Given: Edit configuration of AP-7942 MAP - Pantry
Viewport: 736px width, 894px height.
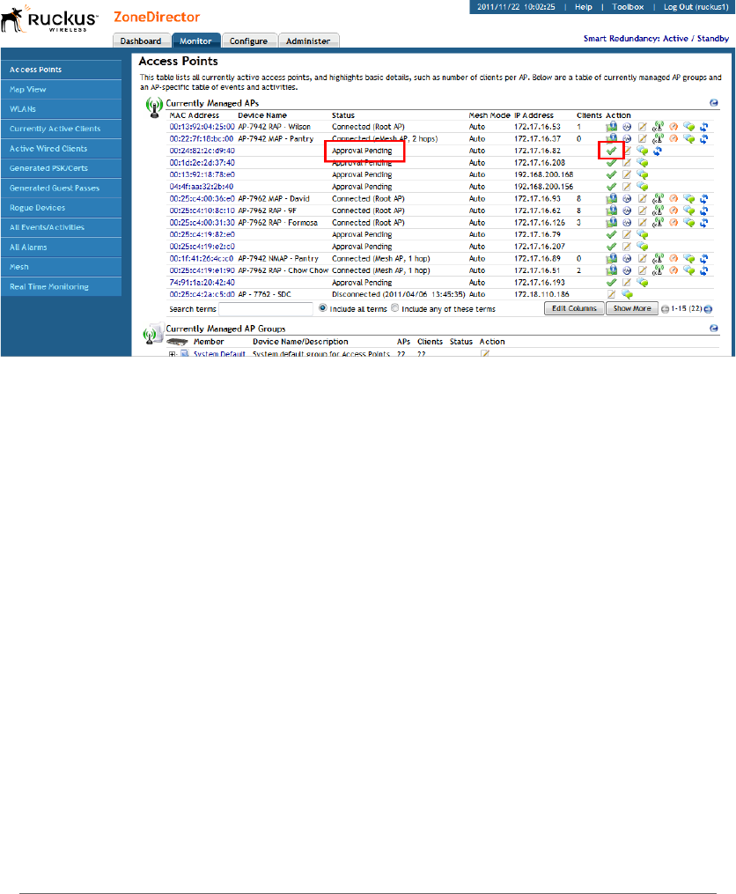Looking at the screenshot, I should point(643,138).
